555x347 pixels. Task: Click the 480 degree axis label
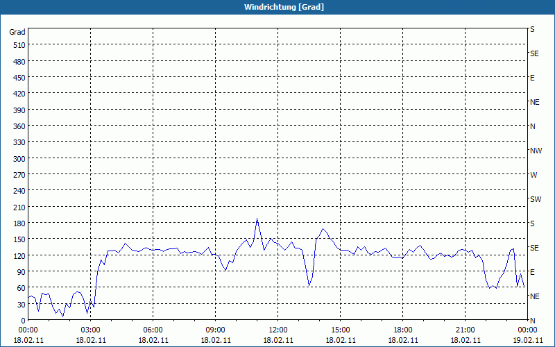tap(19, 62)
